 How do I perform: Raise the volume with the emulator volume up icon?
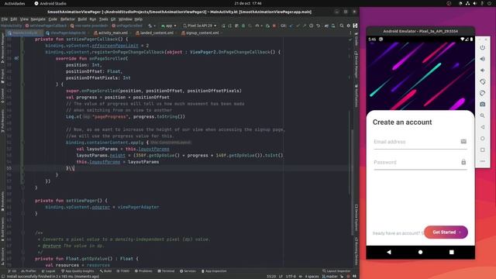(482, 59)
